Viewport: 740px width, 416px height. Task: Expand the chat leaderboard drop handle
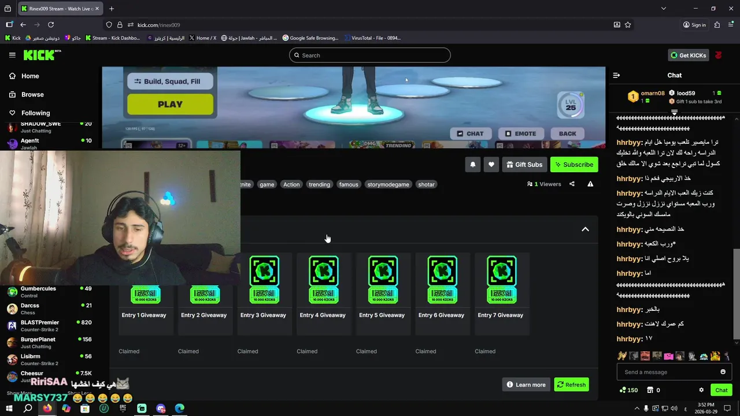point(674,112)
